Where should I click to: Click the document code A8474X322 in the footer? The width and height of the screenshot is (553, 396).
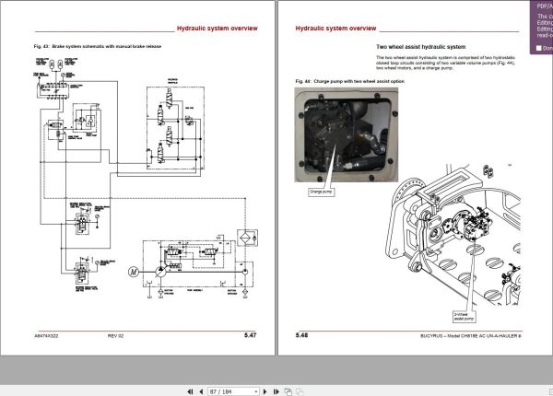tap(46, 336)
